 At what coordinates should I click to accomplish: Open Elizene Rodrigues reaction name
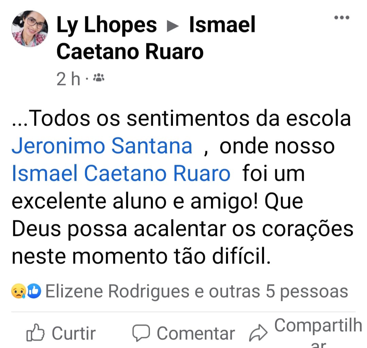point(118,291)
